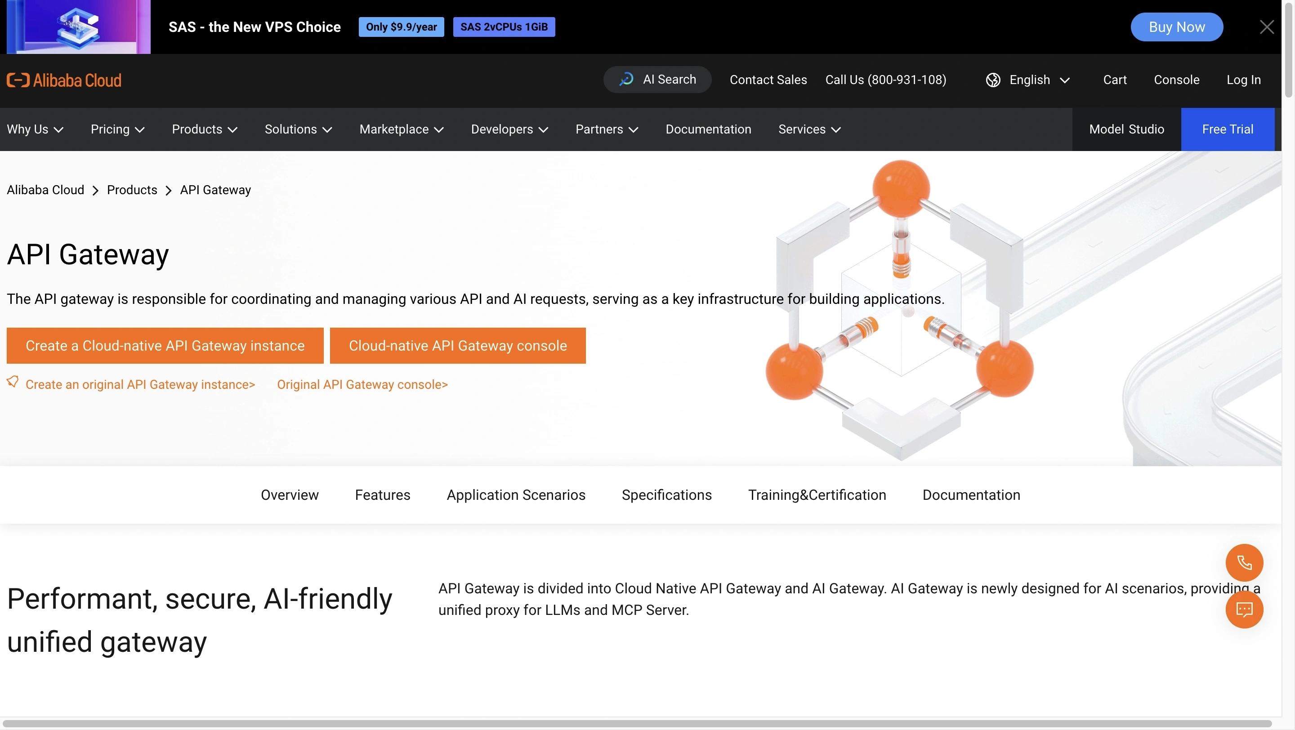The image size is (1295, 730).
Task: Open Contact Sales link
Action: point(768,80)
